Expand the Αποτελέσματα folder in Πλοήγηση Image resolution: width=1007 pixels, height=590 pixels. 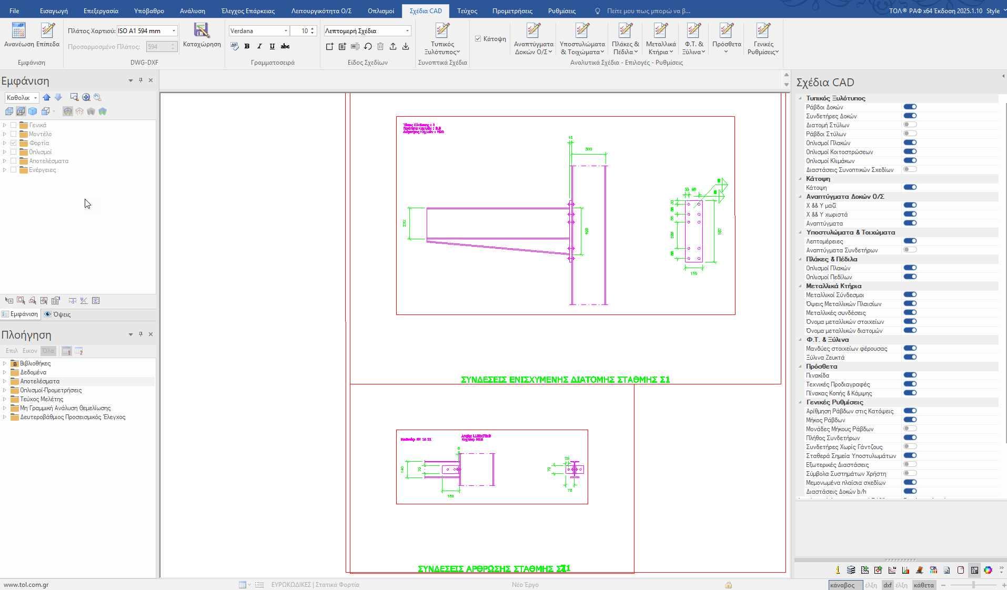[x=5, y=381]
